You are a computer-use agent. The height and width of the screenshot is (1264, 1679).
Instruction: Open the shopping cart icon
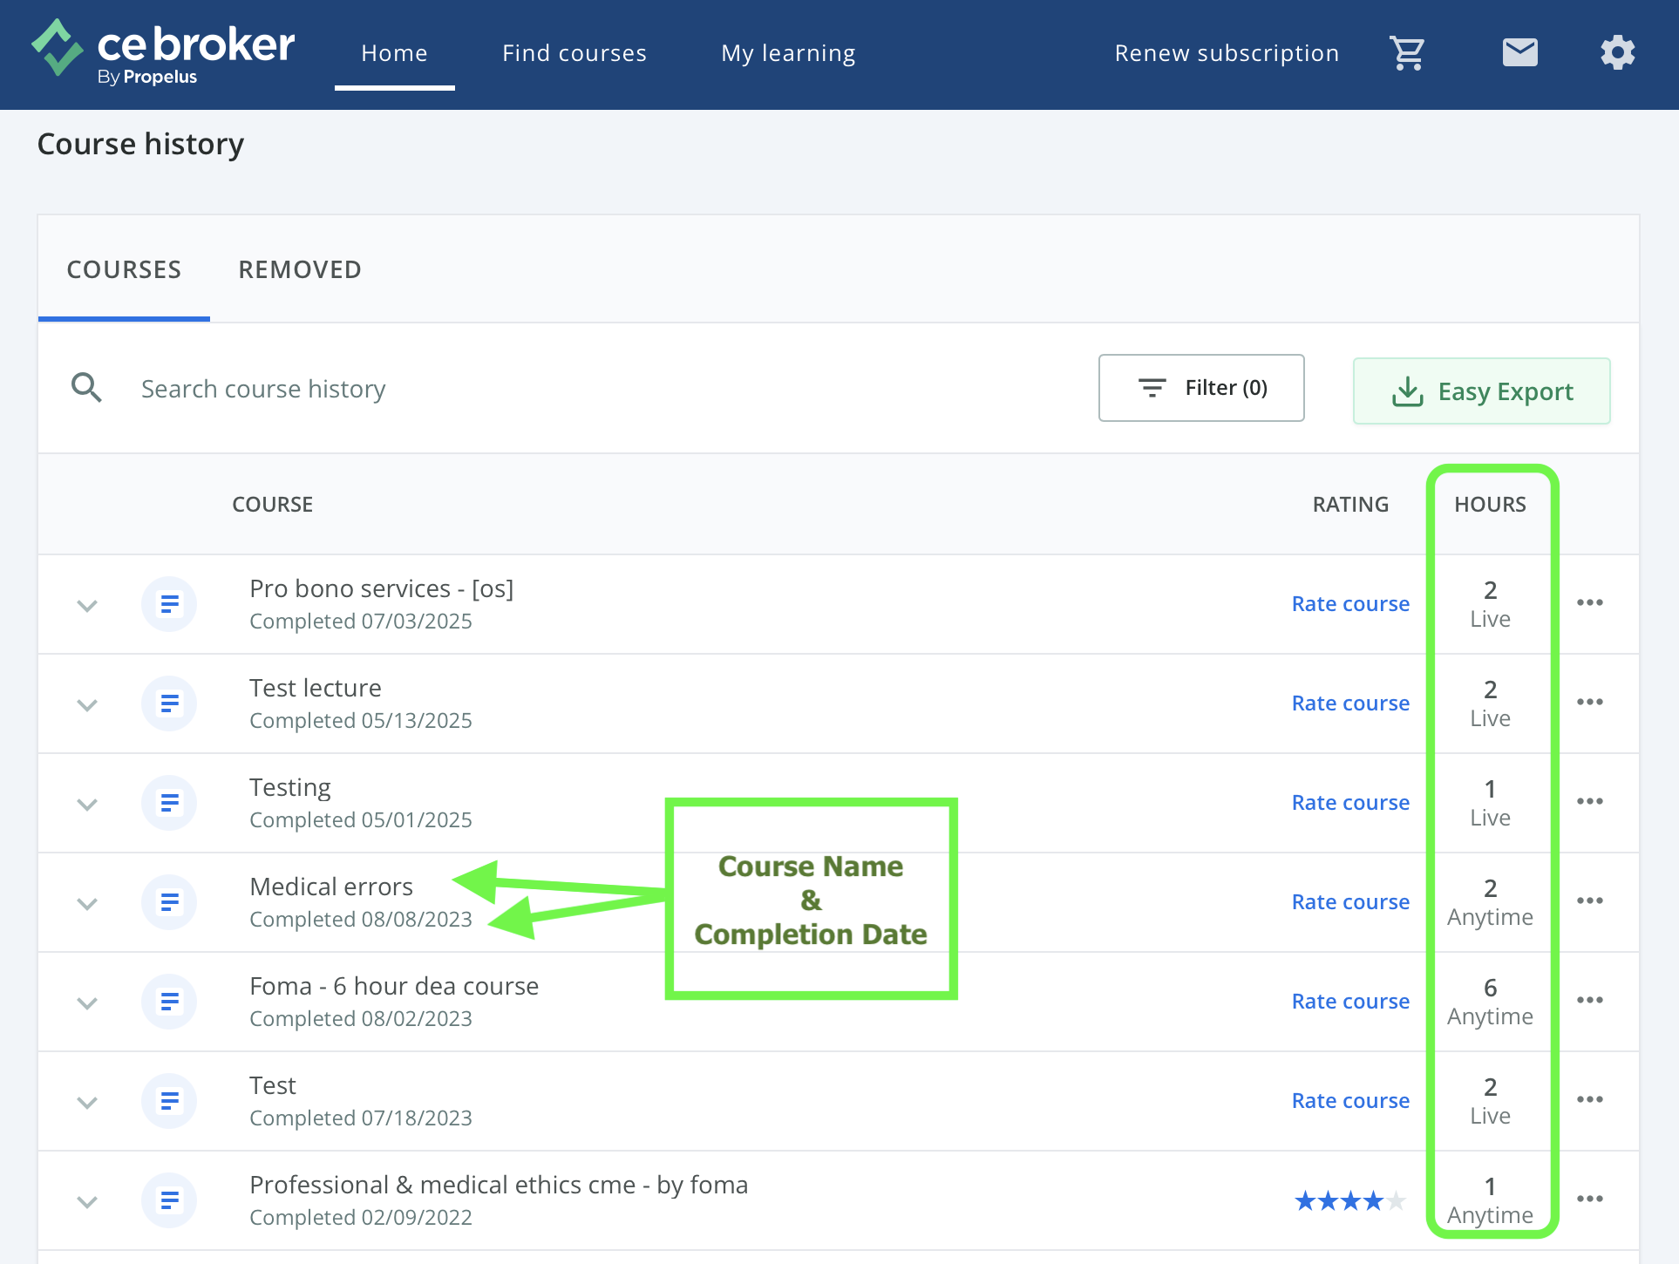(x=1407, y=53)
